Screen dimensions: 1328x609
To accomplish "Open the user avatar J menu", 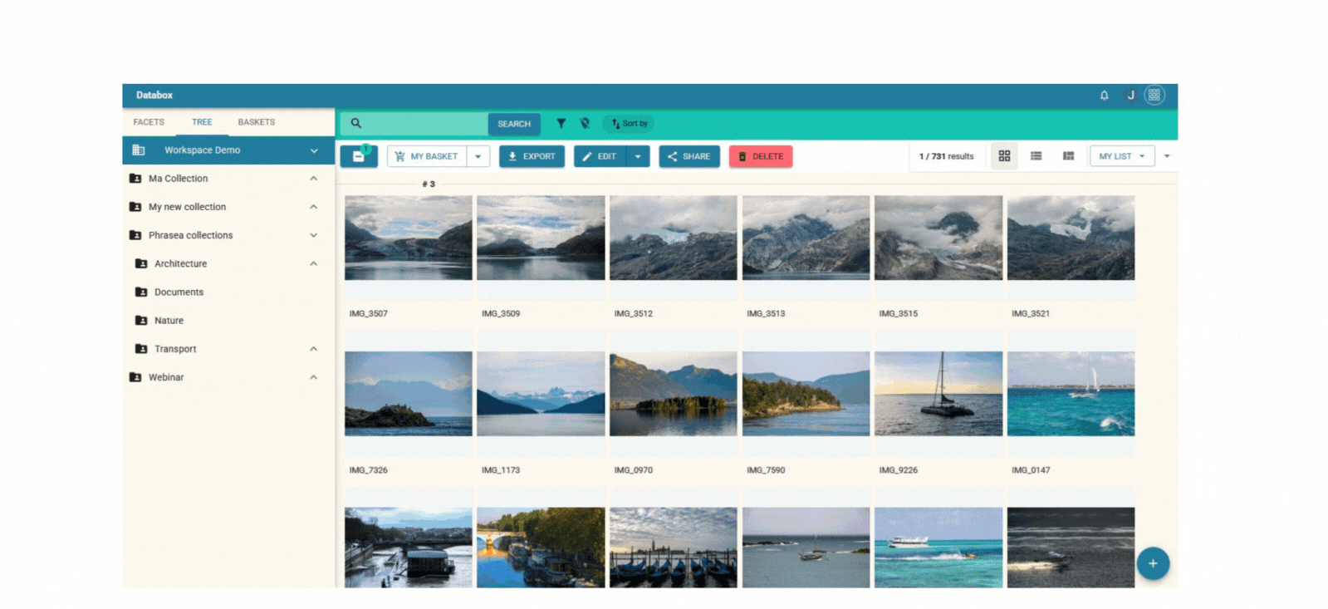I will [x=1130, y=96].
